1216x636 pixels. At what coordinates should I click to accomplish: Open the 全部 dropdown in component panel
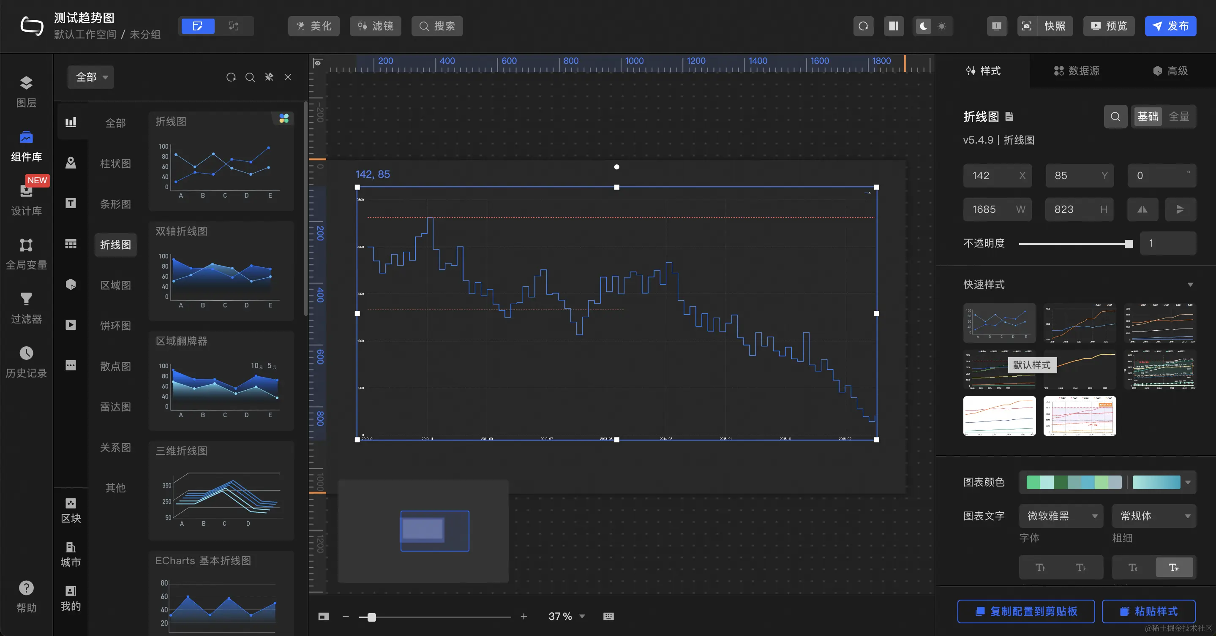click(x=91, y=77)
